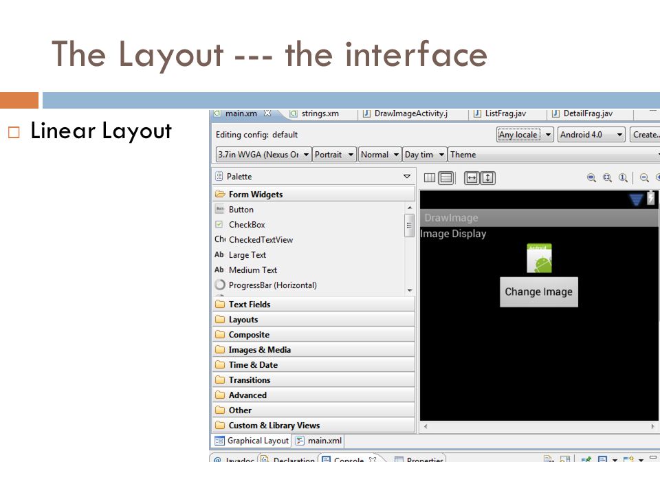
Task: Toggle fill width button in layout toolbar
Action: 472,177
